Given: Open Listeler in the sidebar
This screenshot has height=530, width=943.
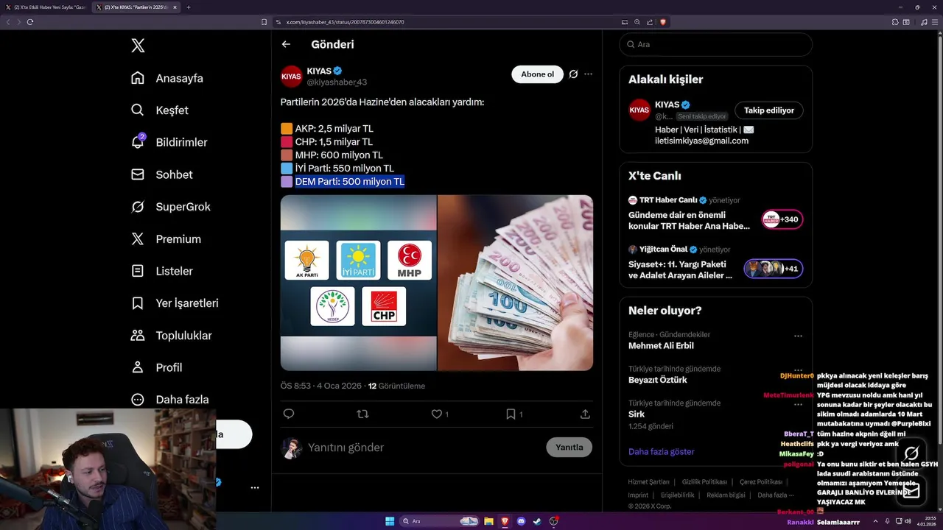Looking at the screenshot, I should (x=161, y=271).
